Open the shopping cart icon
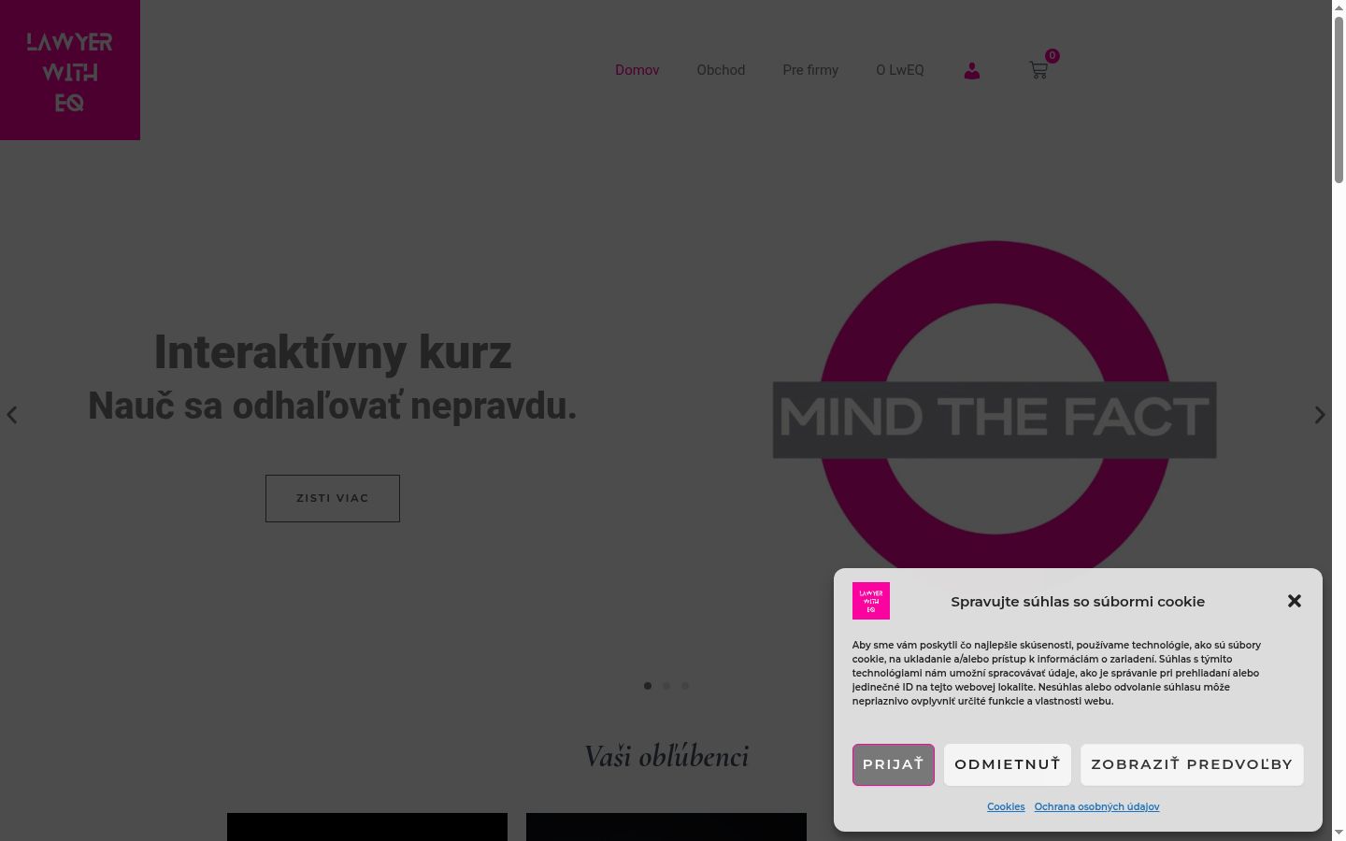Viewport: 1346px width, 841px height. (x=1039, y=70)
